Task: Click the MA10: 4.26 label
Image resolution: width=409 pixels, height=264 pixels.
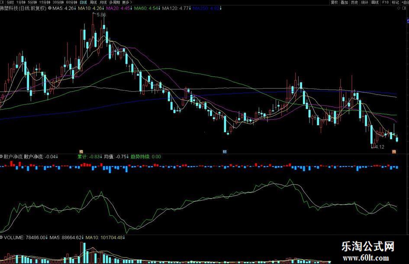Action: [91, 8]
